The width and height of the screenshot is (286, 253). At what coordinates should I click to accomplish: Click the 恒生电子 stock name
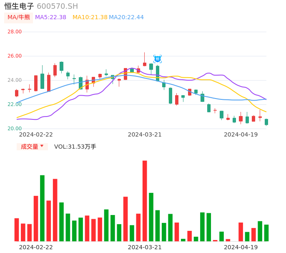tap(19, 6)
